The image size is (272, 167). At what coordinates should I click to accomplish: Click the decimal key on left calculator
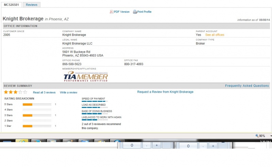point(147,145)
